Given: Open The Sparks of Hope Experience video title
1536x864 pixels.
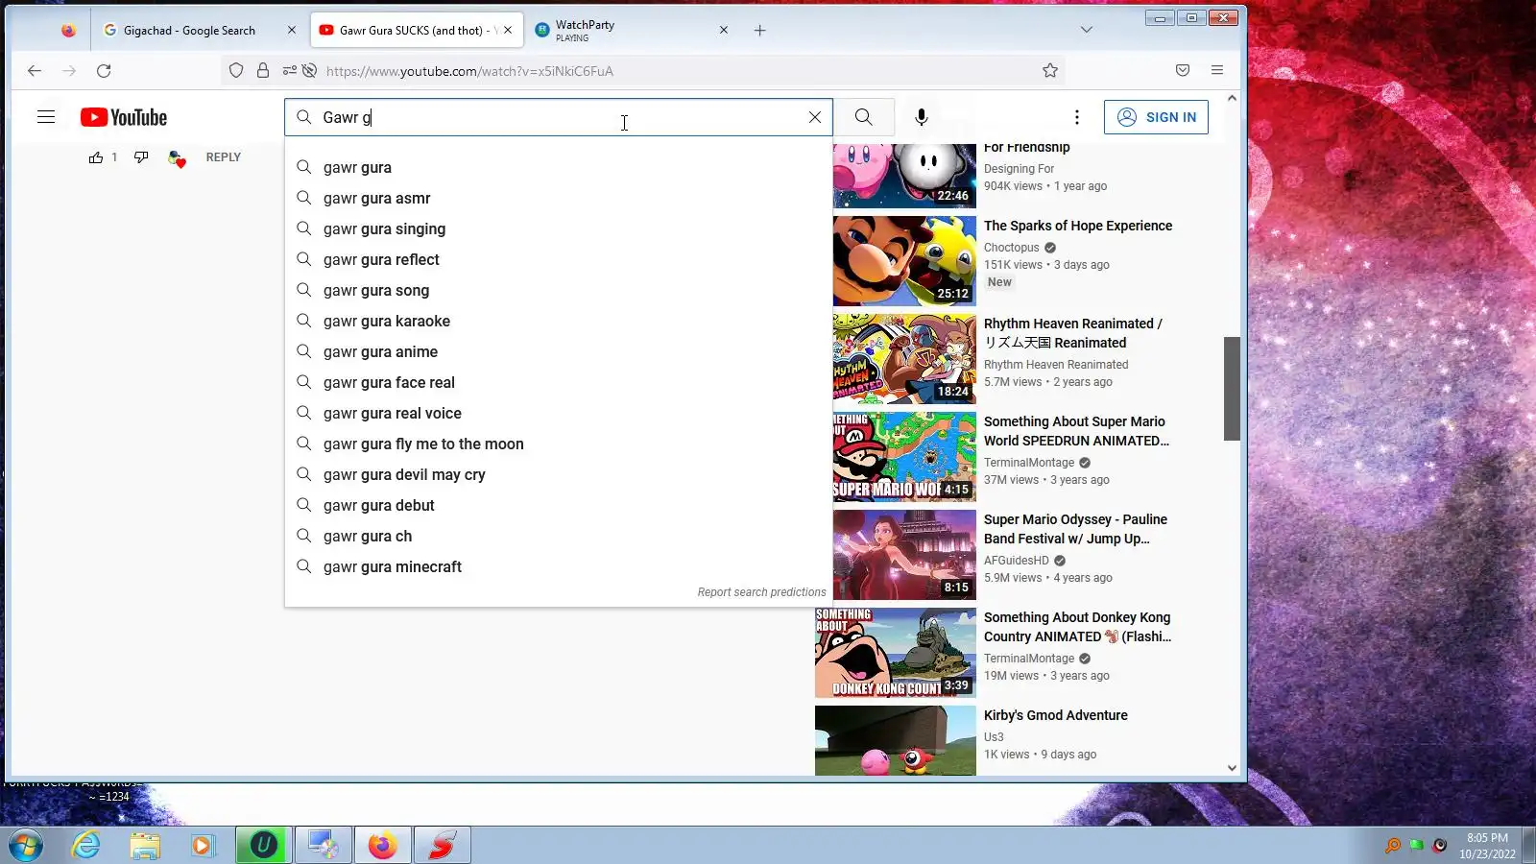Looking at the screenshot, I should pyautogui.click(x=1078, y=226).
